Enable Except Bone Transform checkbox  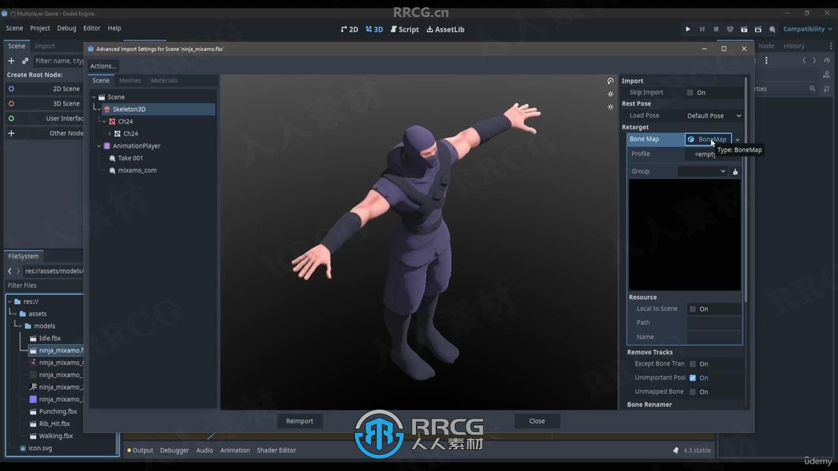point(693,364)
